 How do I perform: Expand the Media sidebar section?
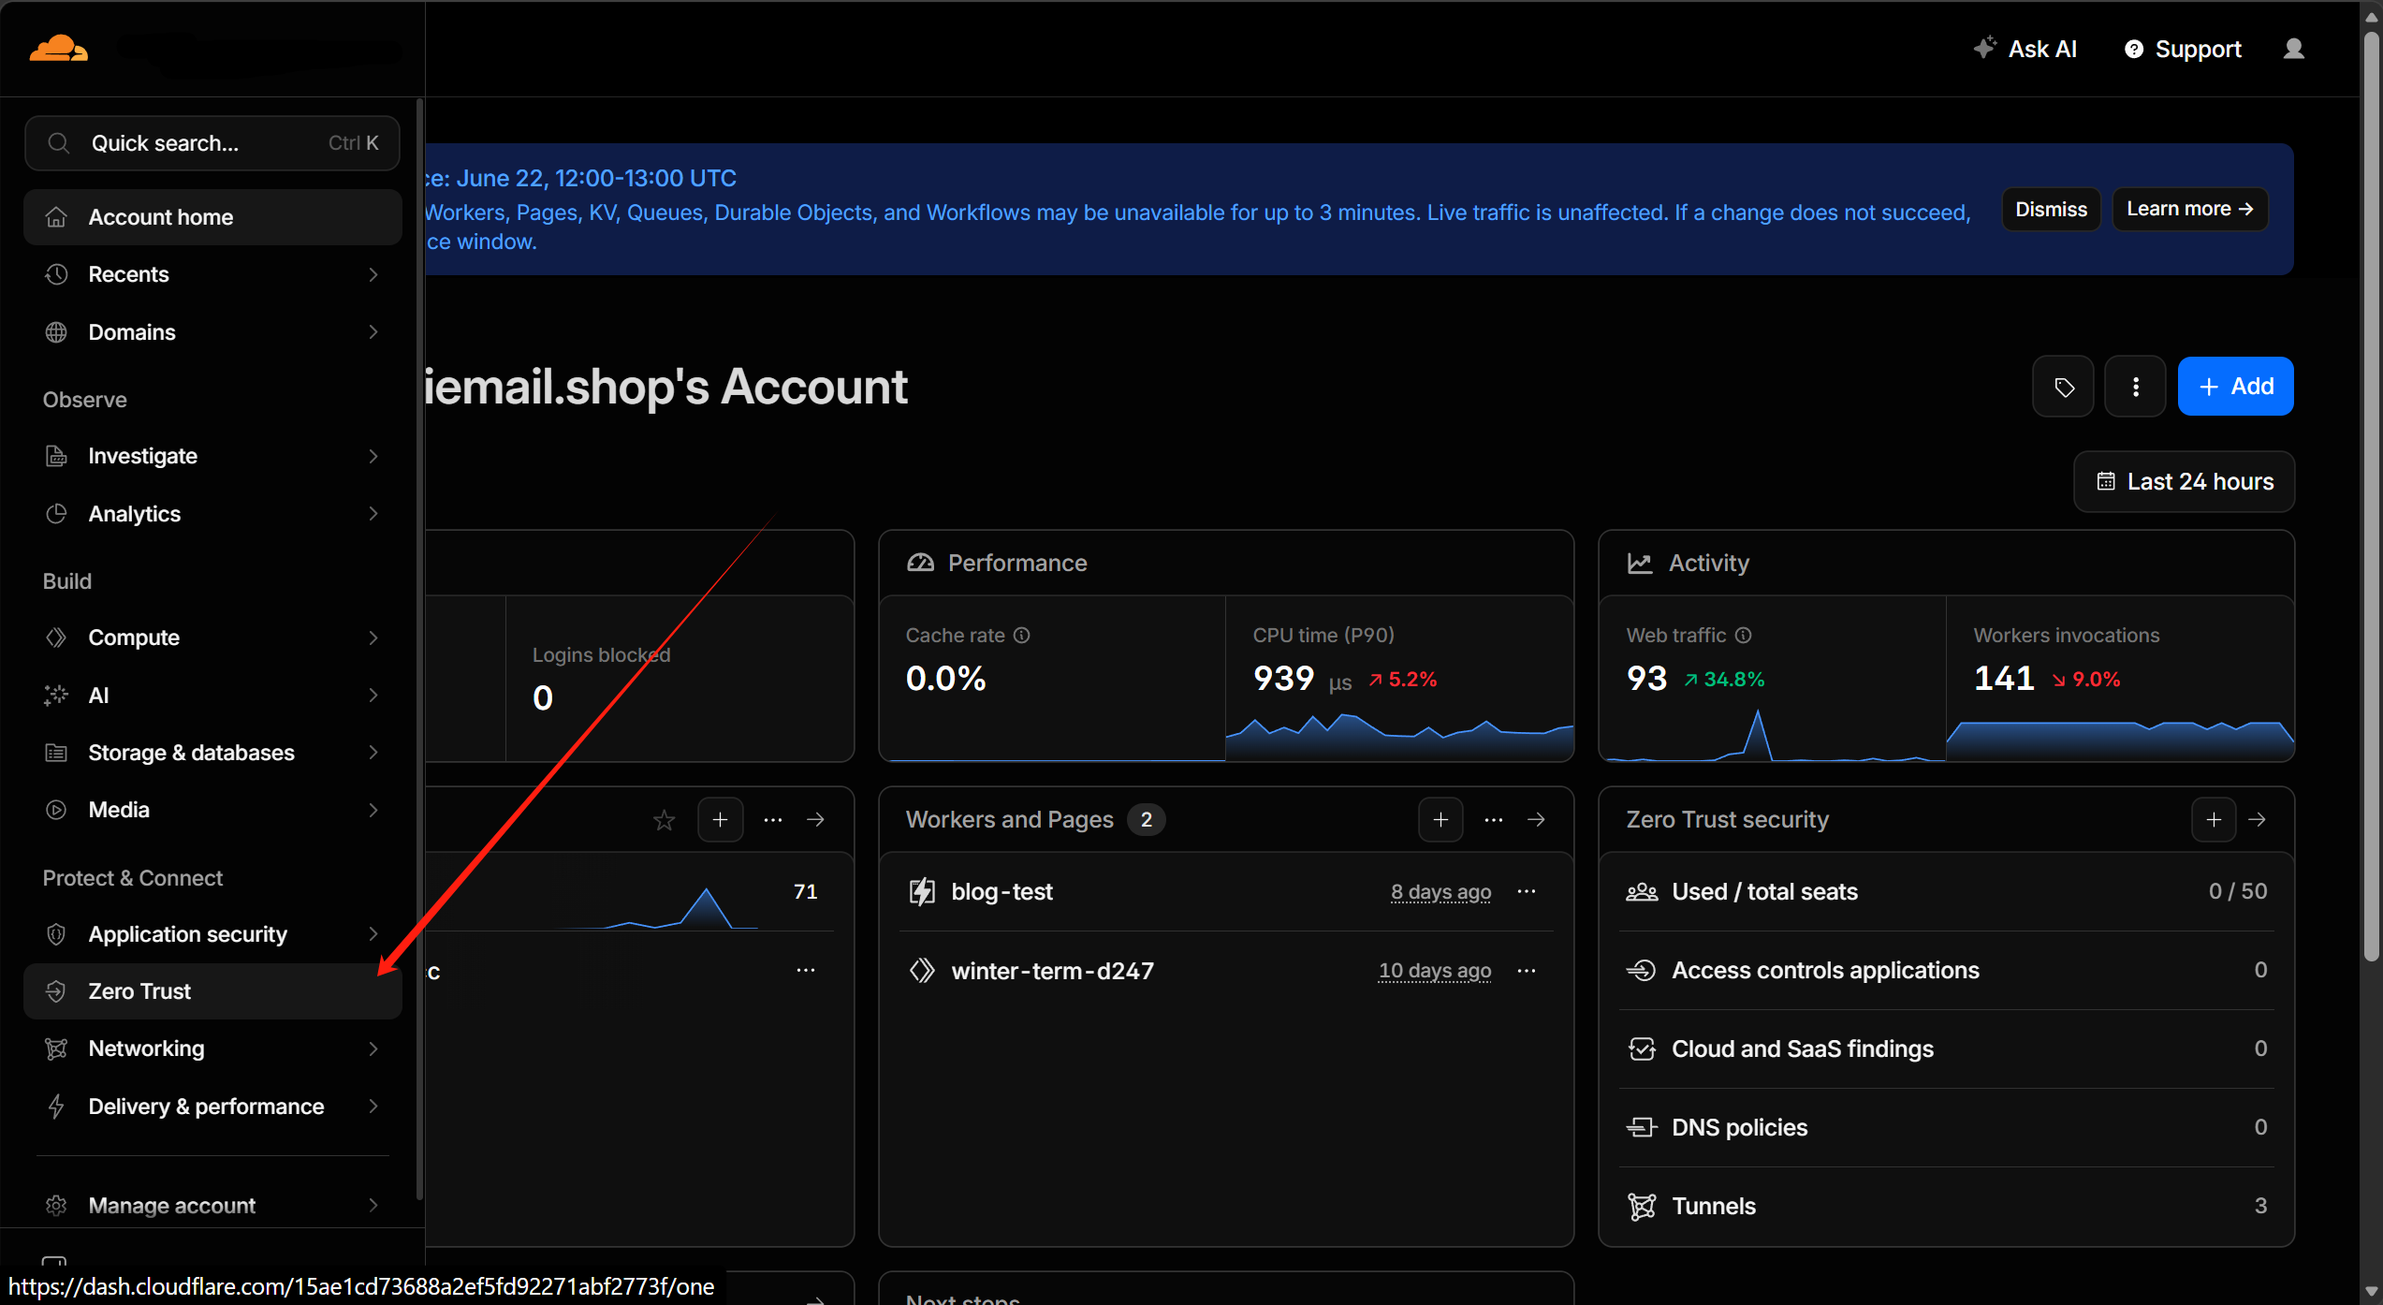click(x=212, y=810)
